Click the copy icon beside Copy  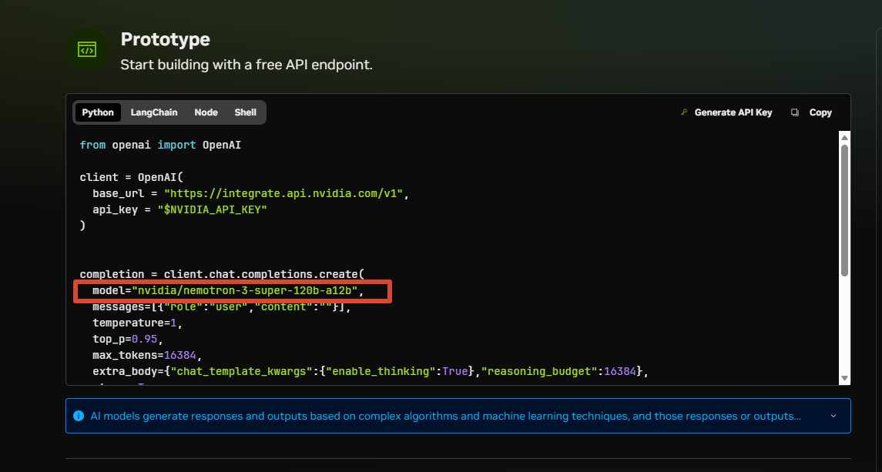pos(795,112)
